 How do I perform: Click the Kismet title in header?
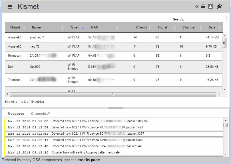28,7
